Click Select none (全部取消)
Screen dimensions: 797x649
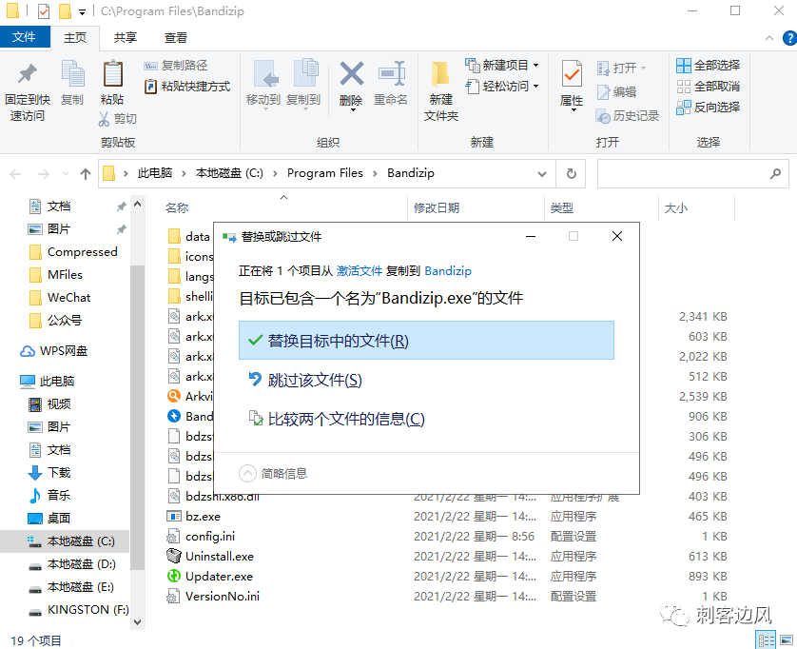pyautogui.click(x=708, y=87)
